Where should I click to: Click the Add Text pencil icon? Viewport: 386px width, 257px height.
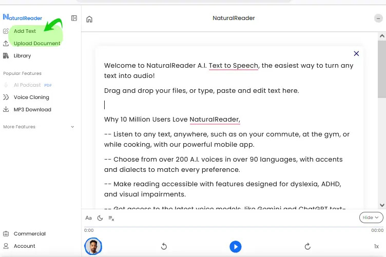pos(6,31)
